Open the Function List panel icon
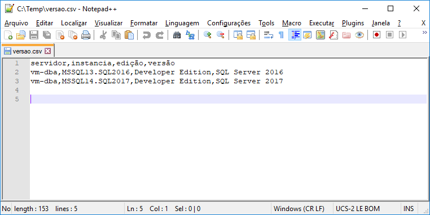This screenshot has width=430, height=215. coord(333,35)
